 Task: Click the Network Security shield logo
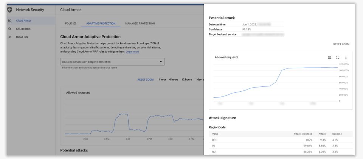[x=10, y=10]
